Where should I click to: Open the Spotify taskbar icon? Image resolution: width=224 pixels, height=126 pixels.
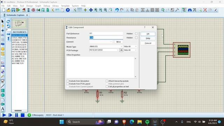coord(147,122)
